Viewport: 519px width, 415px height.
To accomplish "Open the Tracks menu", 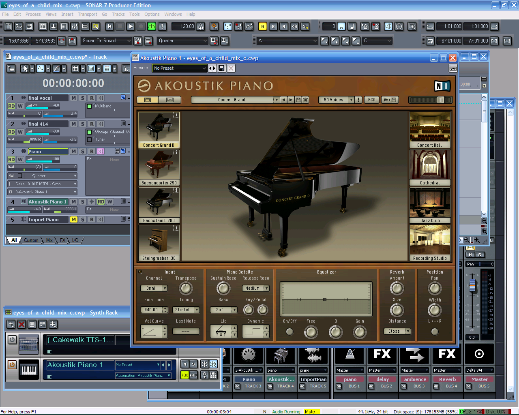I will (x=118, y=14).
